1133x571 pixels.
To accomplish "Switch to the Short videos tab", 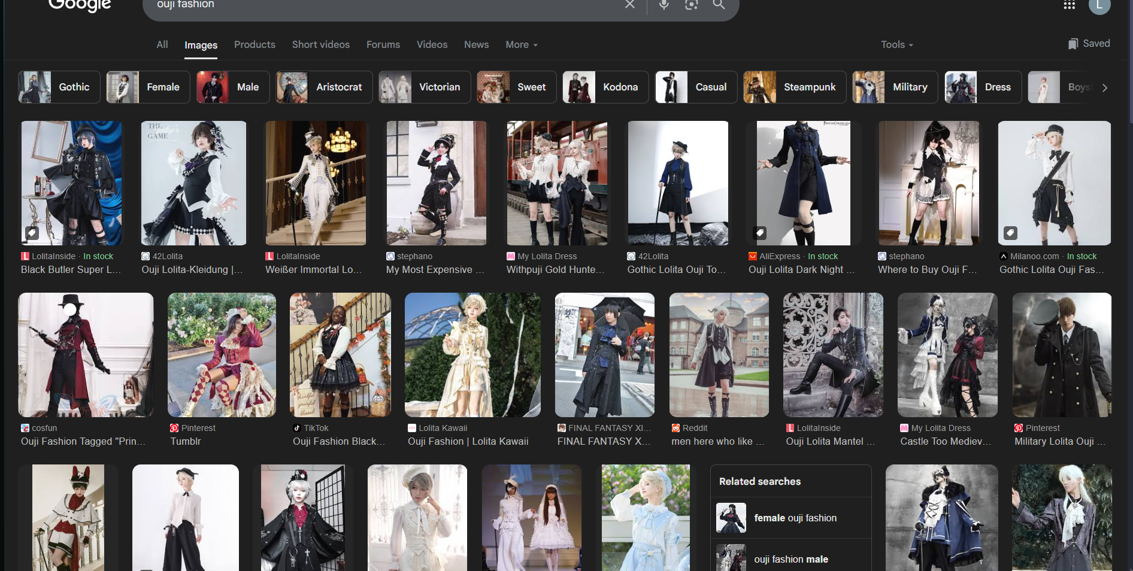I will 321,44.
